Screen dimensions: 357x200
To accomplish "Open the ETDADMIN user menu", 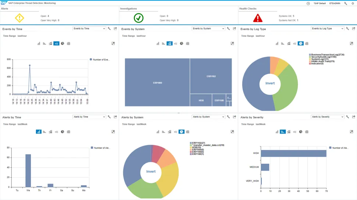I will pyautogui.click(x=335, y=3).
